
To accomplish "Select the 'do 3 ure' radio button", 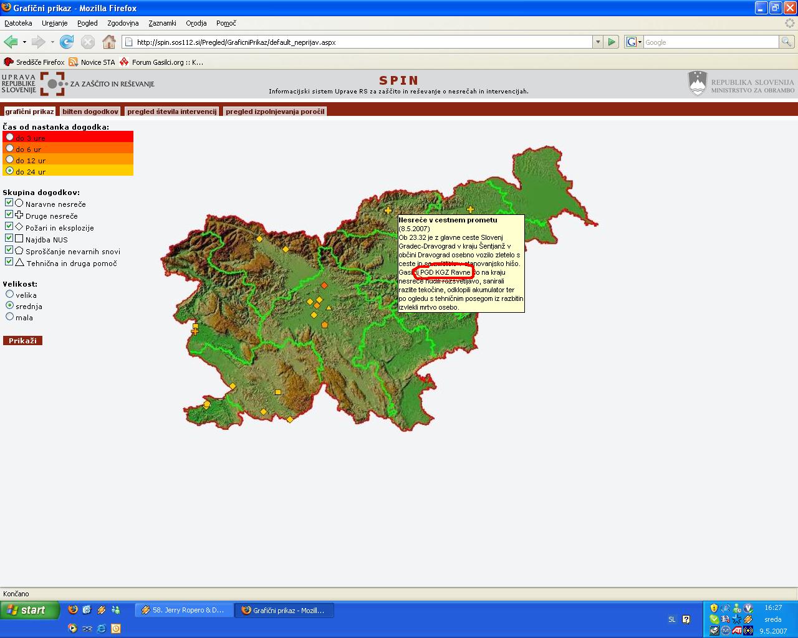I will coord(9,137).
